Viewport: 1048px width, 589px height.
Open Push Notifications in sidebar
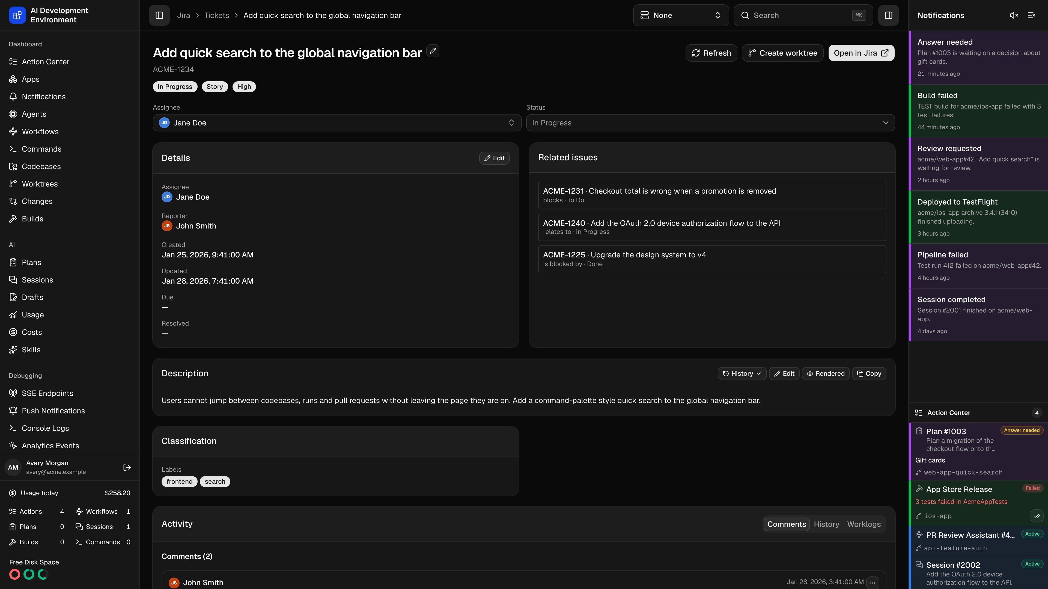pos(70,411)
